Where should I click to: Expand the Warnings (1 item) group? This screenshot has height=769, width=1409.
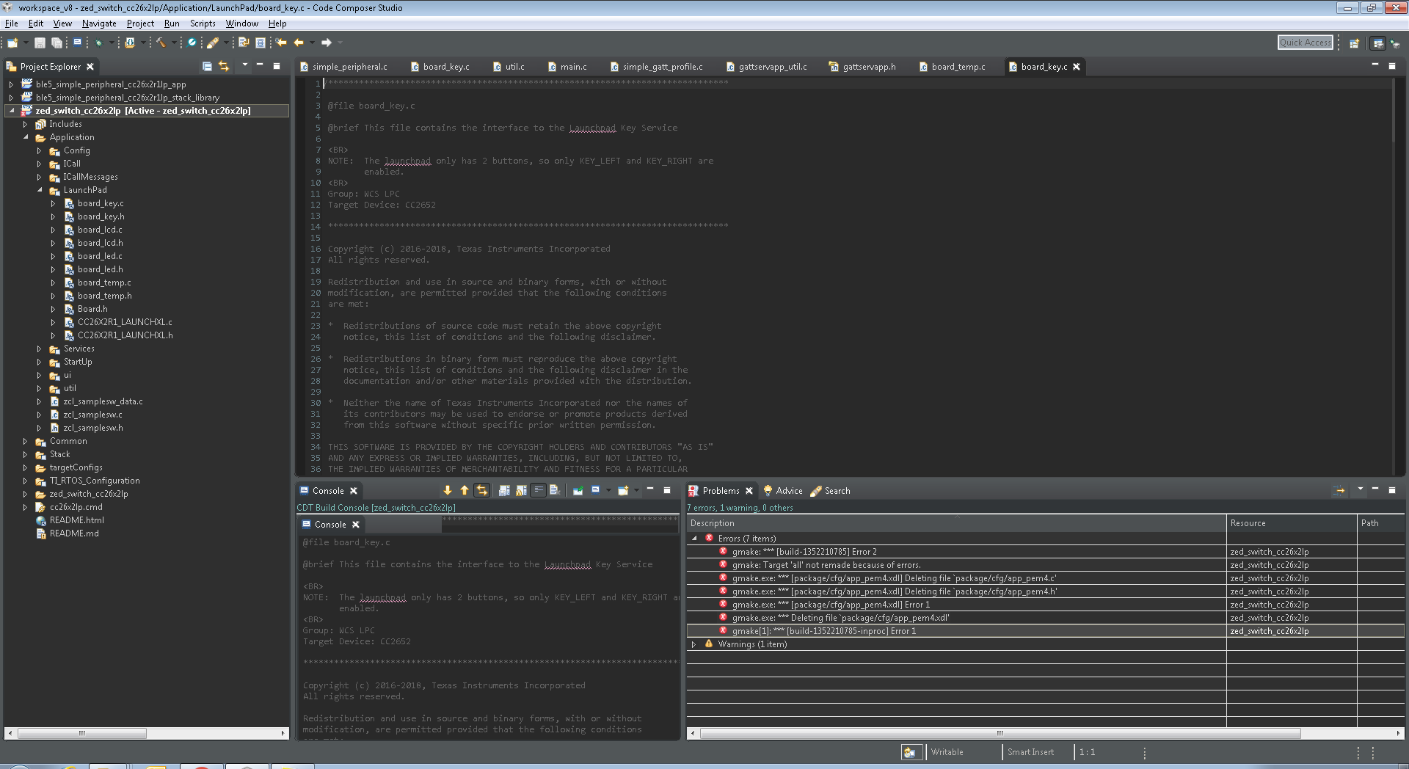[694, 644]
